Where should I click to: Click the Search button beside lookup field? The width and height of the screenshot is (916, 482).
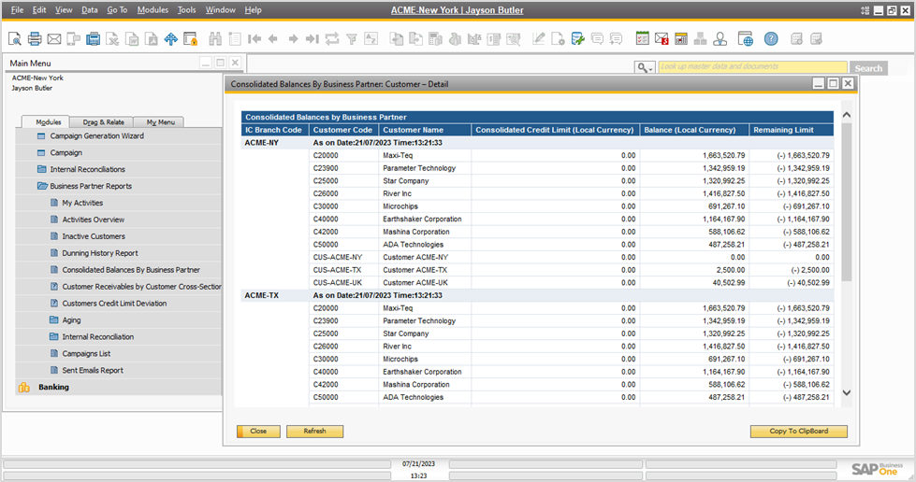click(x=867, y=68)
